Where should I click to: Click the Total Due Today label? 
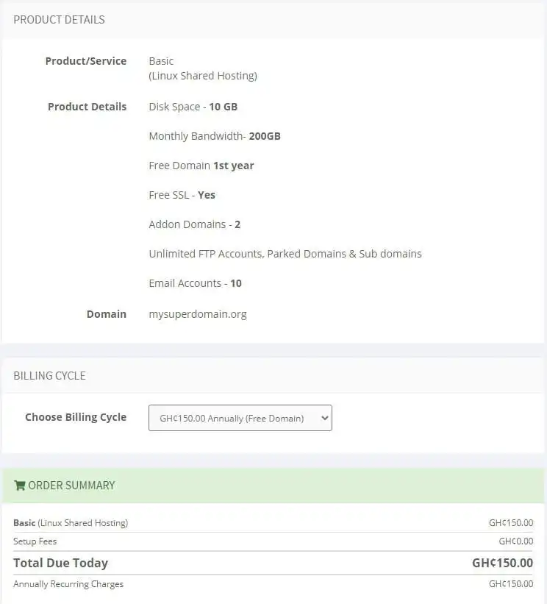click(61, 563)
